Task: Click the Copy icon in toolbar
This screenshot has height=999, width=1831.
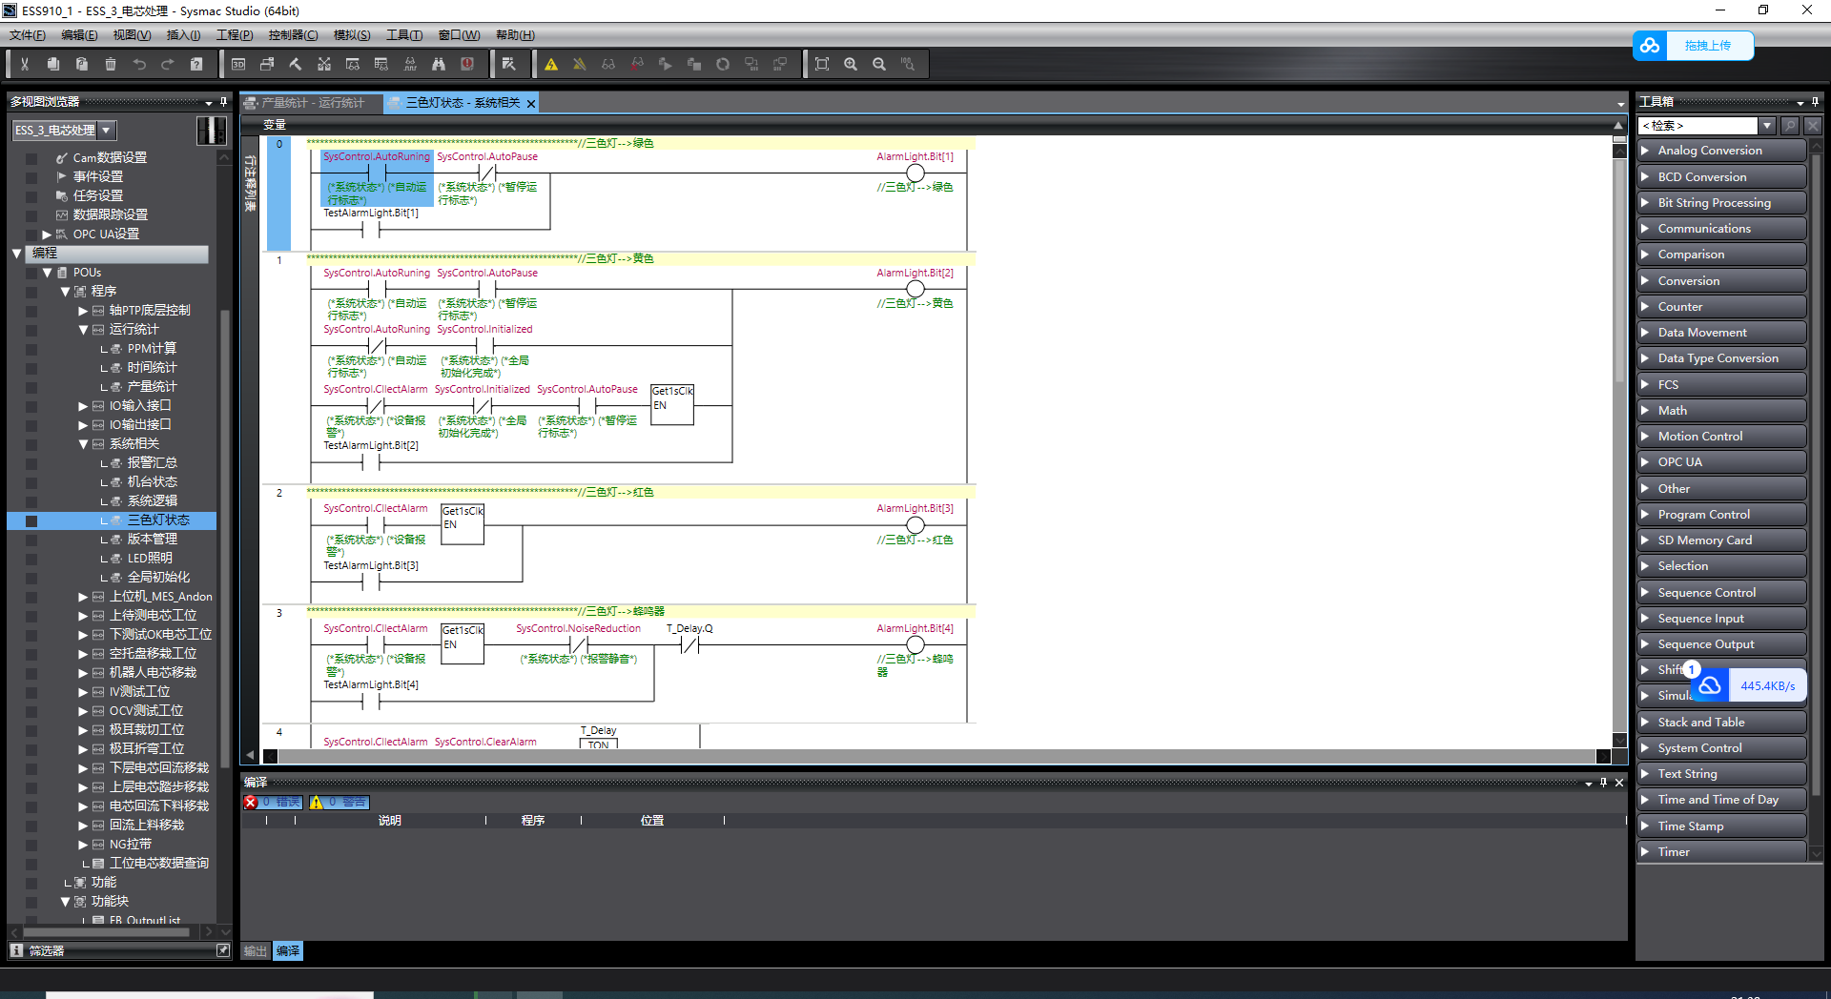Action: tap(53, 64)
